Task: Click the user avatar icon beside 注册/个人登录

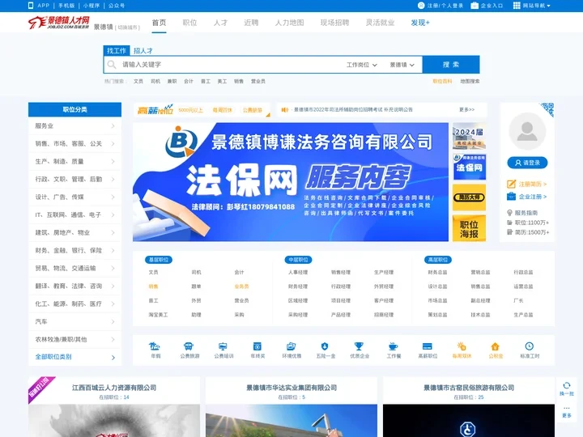Action: 421,5
